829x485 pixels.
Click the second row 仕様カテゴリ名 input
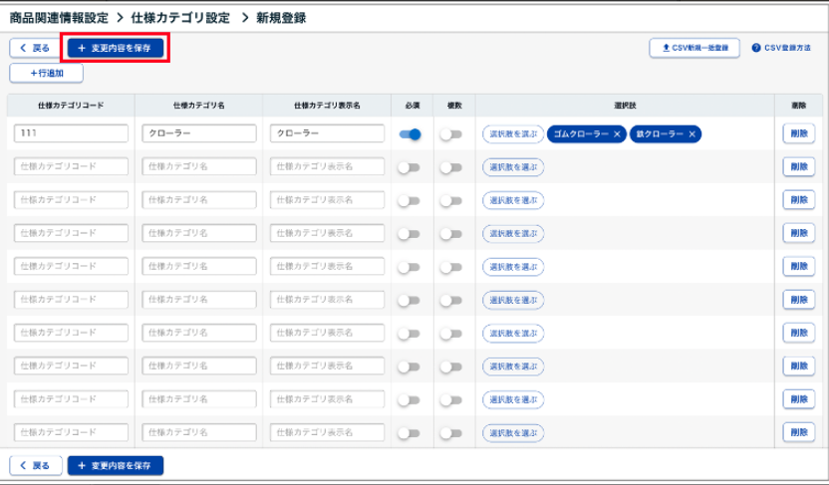click(199, 167)
